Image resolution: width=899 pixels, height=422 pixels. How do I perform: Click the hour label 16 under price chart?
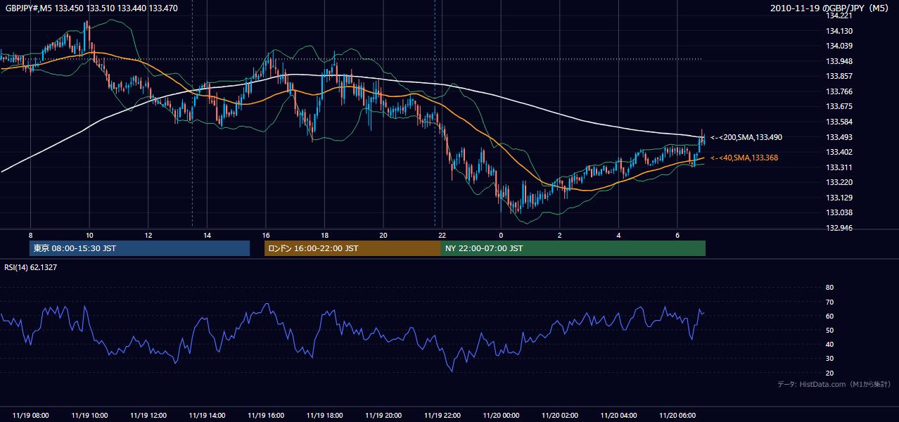pyautogui.click(x=266, y=235)
